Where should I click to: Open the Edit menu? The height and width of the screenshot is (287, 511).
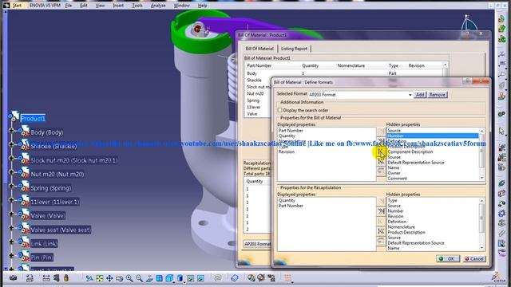[84, 6]
